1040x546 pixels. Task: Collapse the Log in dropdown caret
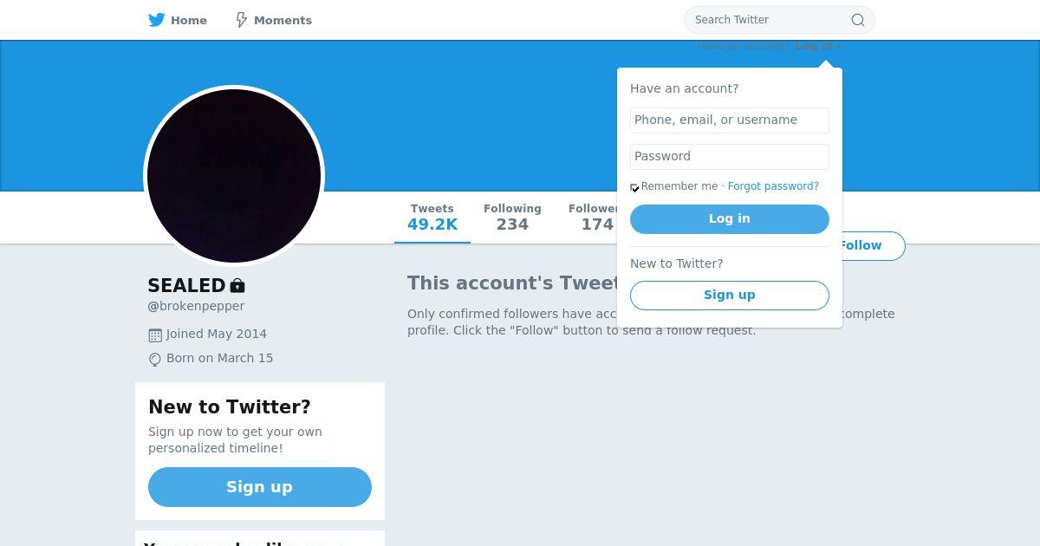pos(839,47)
